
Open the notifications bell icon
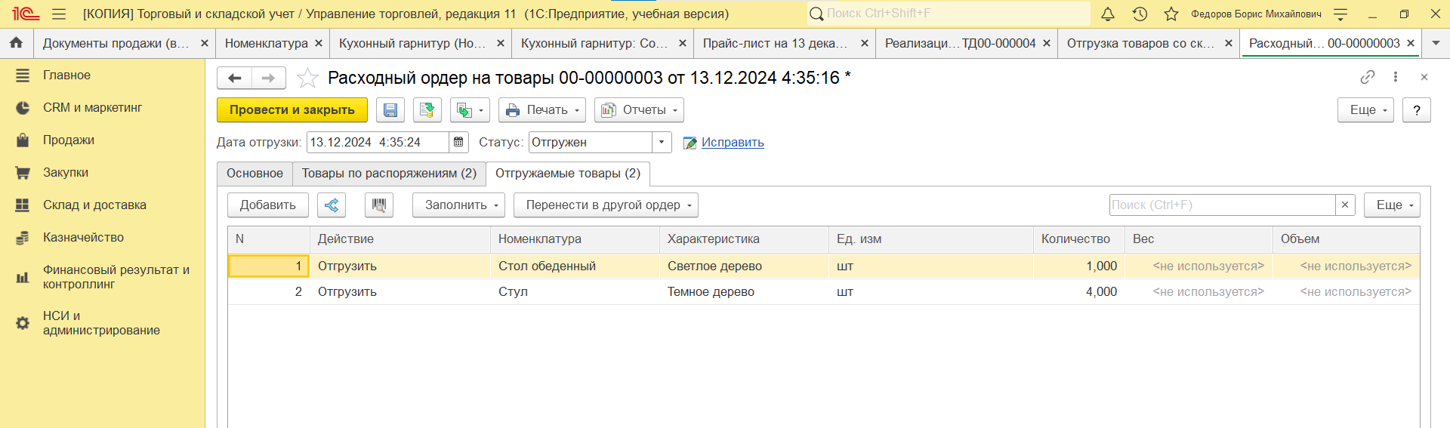tap(1108, 14)
